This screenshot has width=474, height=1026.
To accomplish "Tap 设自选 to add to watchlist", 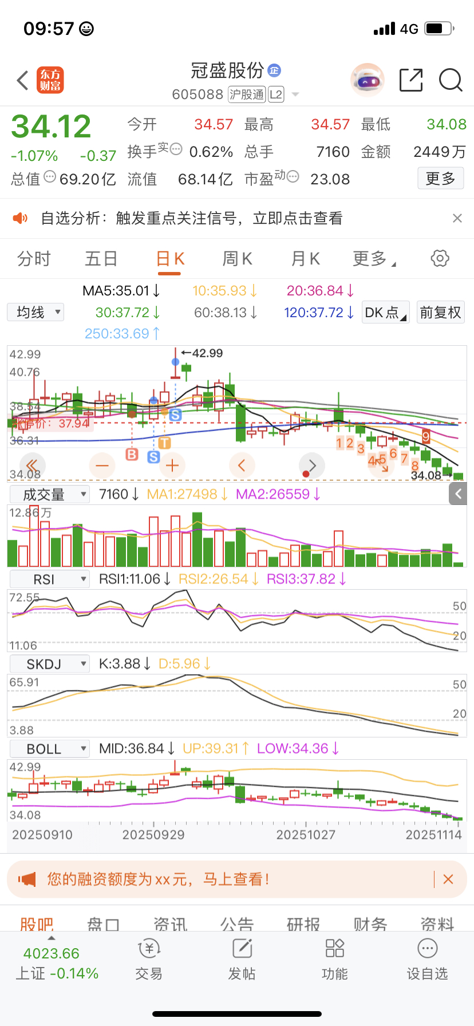I will [x=427, y=960].
